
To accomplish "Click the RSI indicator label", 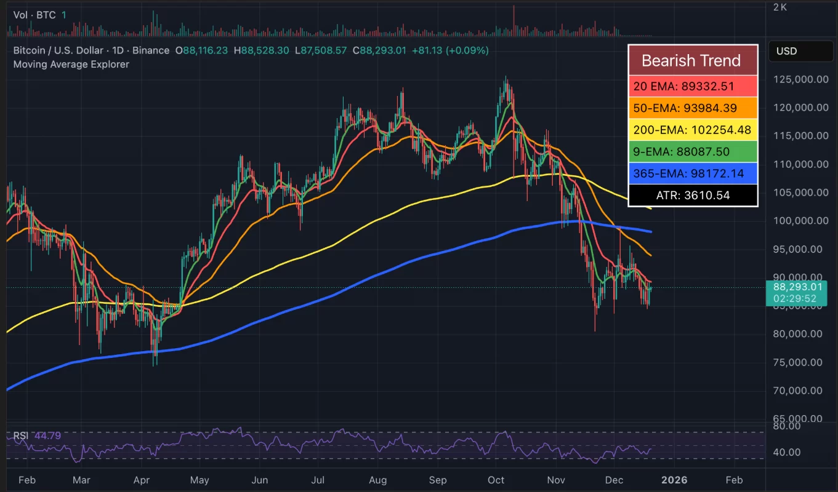I will [20, 435].
